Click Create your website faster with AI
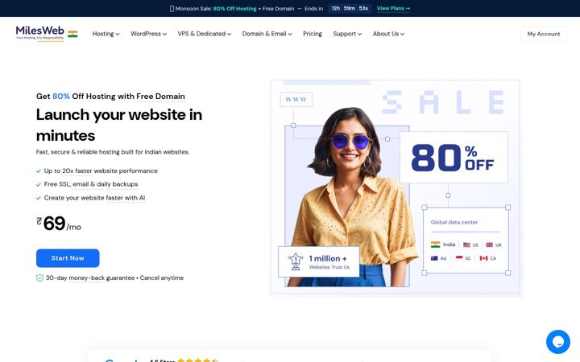Image resolution: width=580 pixels, height=362 pixels. pyautogui.click(x=94, y=198)
